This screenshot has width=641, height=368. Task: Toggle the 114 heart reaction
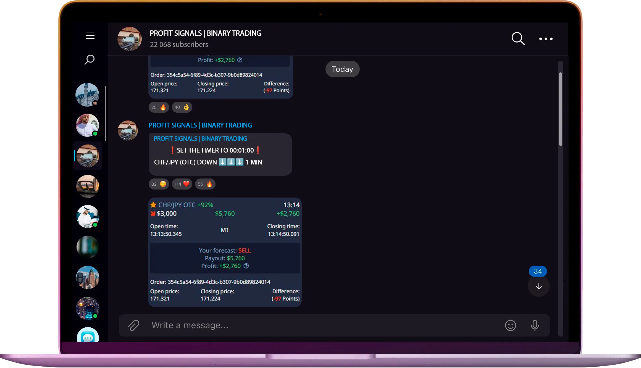182,184
